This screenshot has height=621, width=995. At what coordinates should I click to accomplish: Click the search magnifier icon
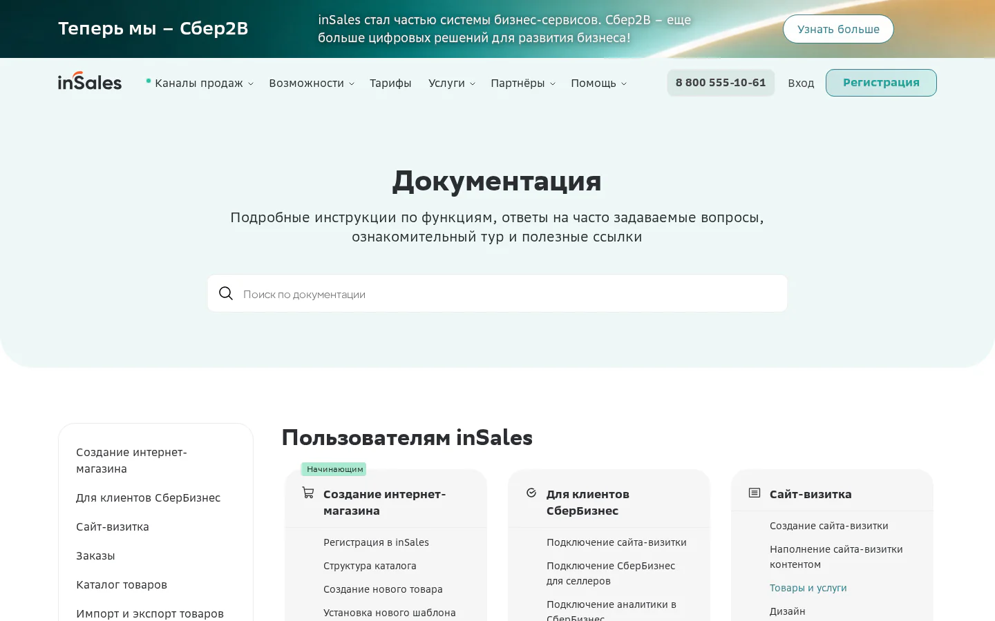click(x=226, y=293)
